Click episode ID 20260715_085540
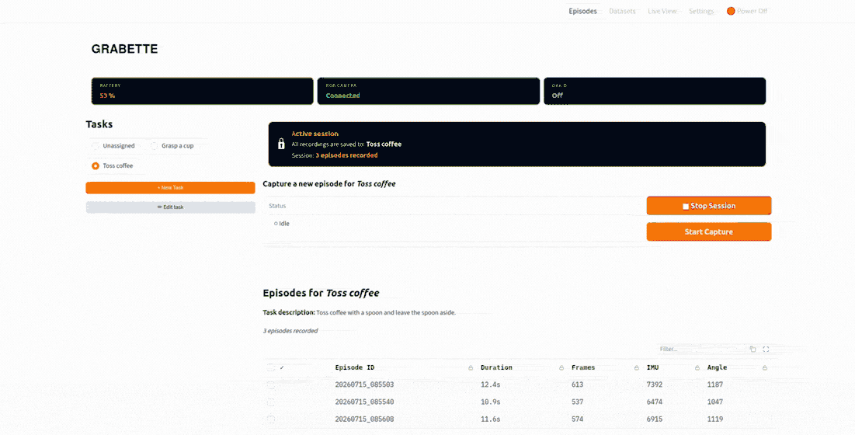 pos(364,402)
